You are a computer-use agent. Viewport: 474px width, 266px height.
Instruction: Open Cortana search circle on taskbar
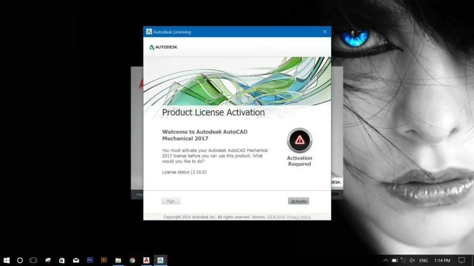point(20,260)
